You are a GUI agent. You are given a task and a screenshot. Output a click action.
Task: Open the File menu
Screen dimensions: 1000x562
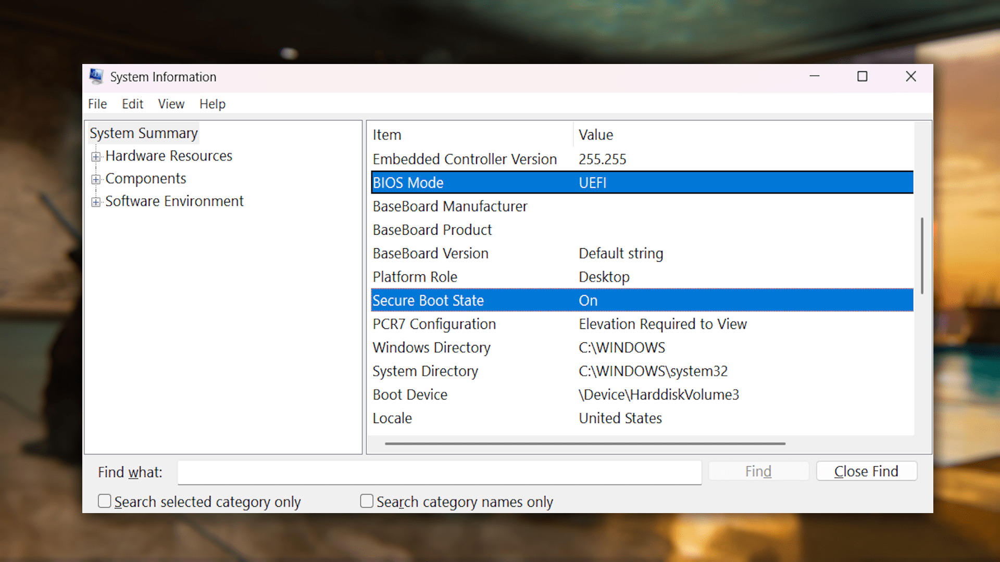point(97,104)
